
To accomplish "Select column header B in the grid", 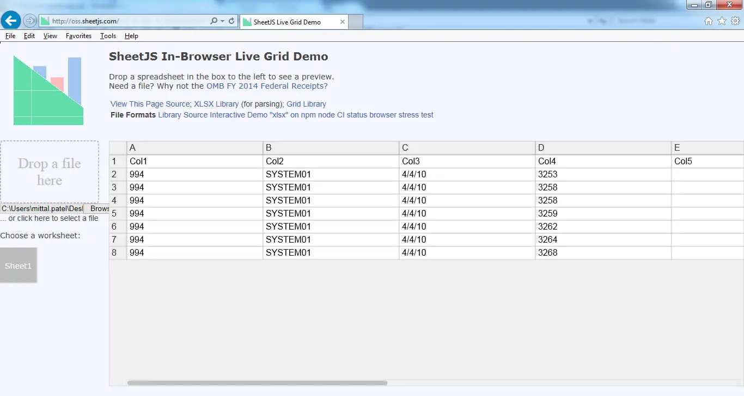I will click(x=331, y=148).
